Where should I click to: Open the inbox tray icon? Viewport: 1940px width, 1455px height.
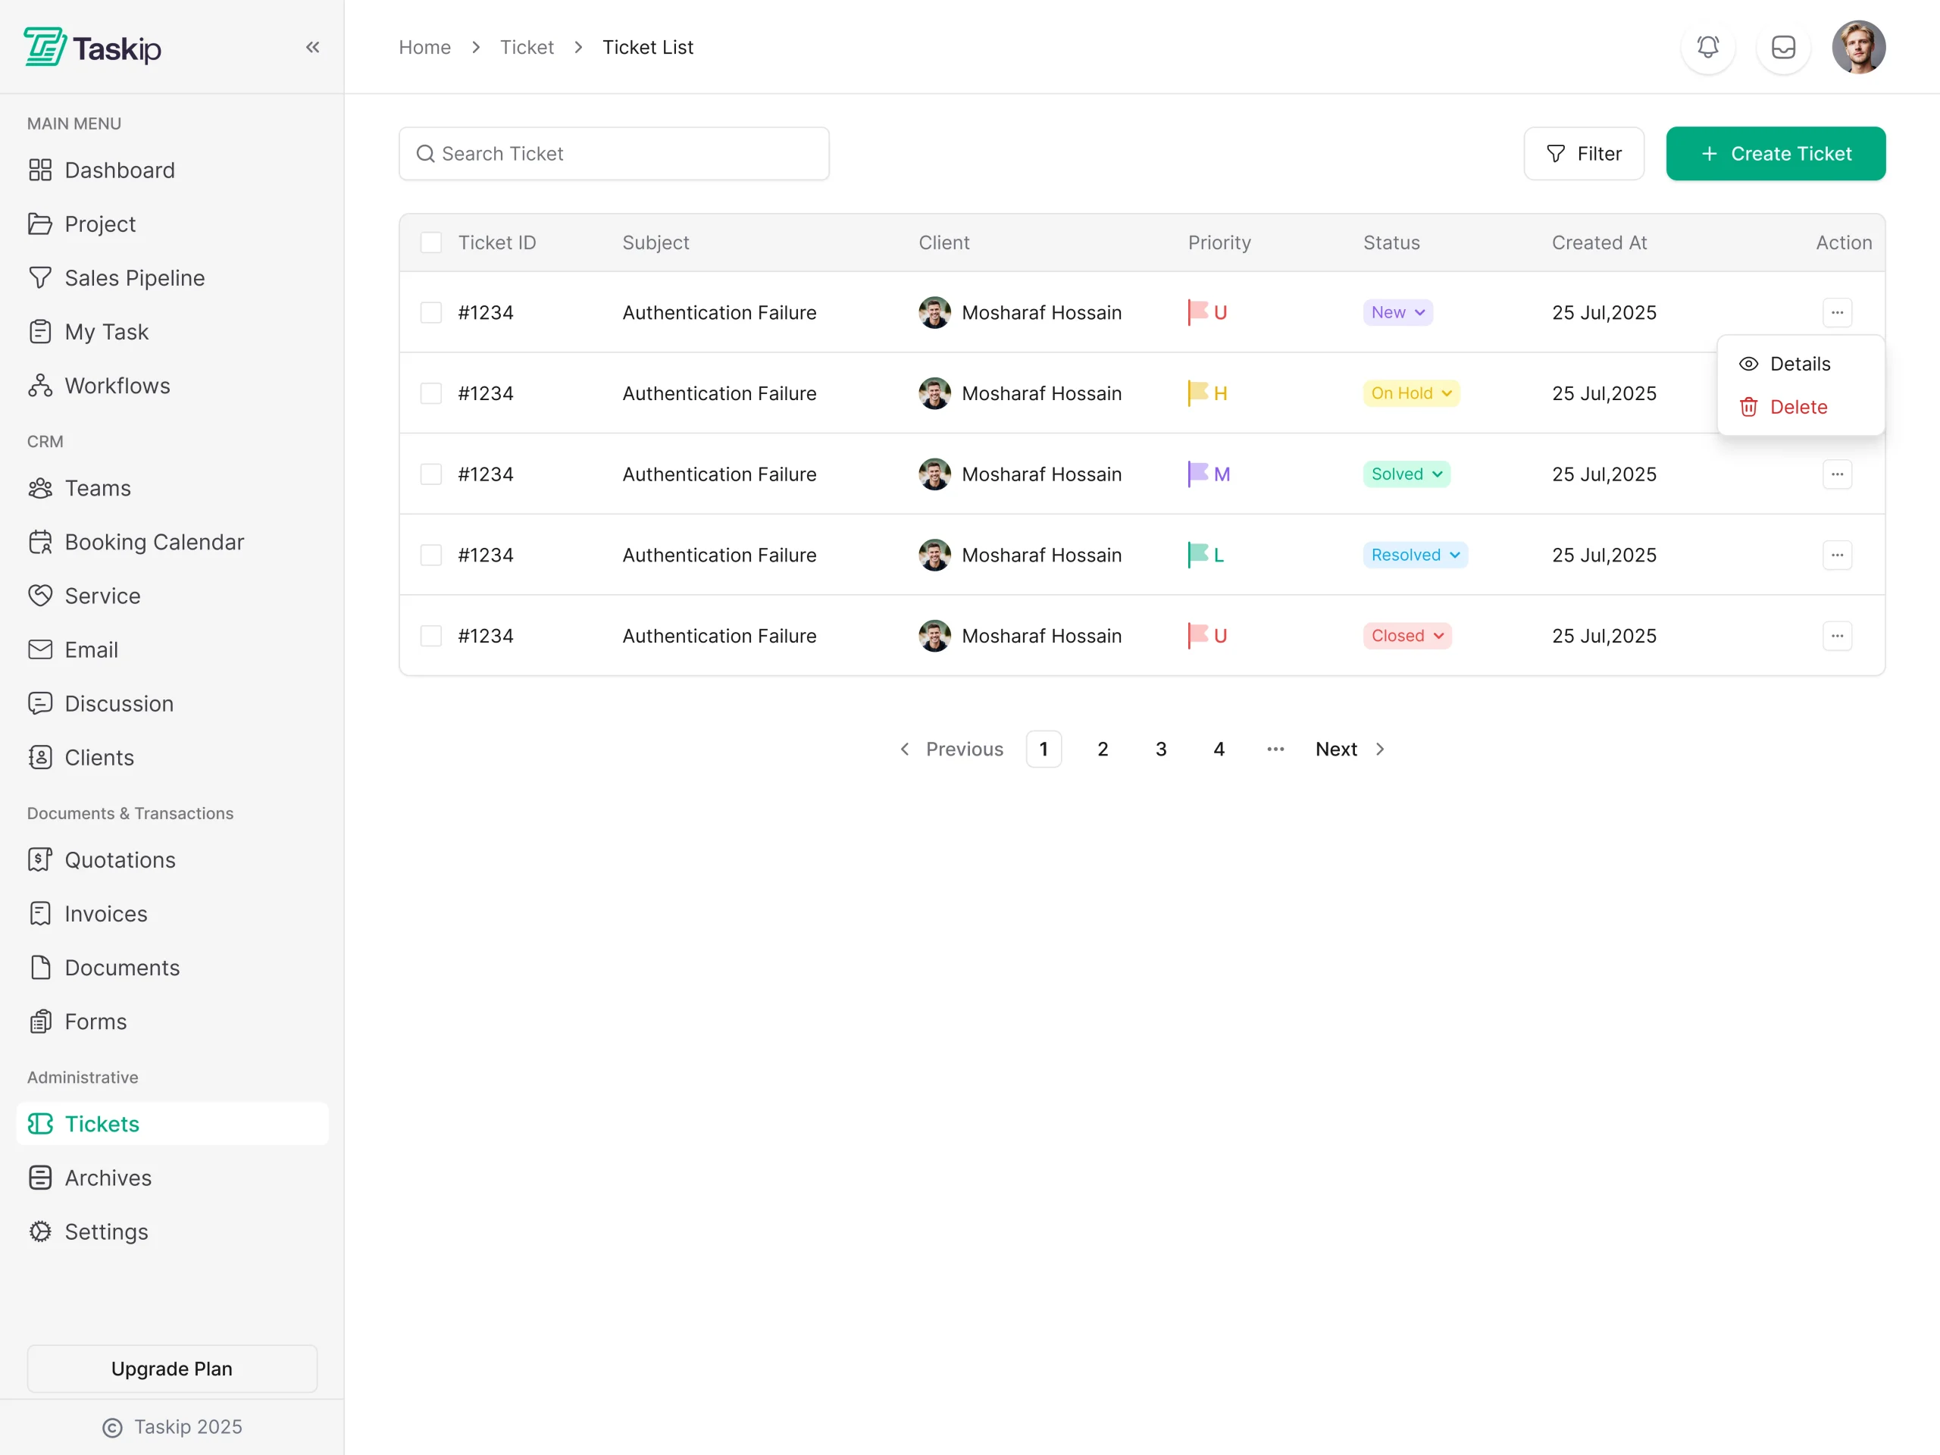coord(1782,47)
